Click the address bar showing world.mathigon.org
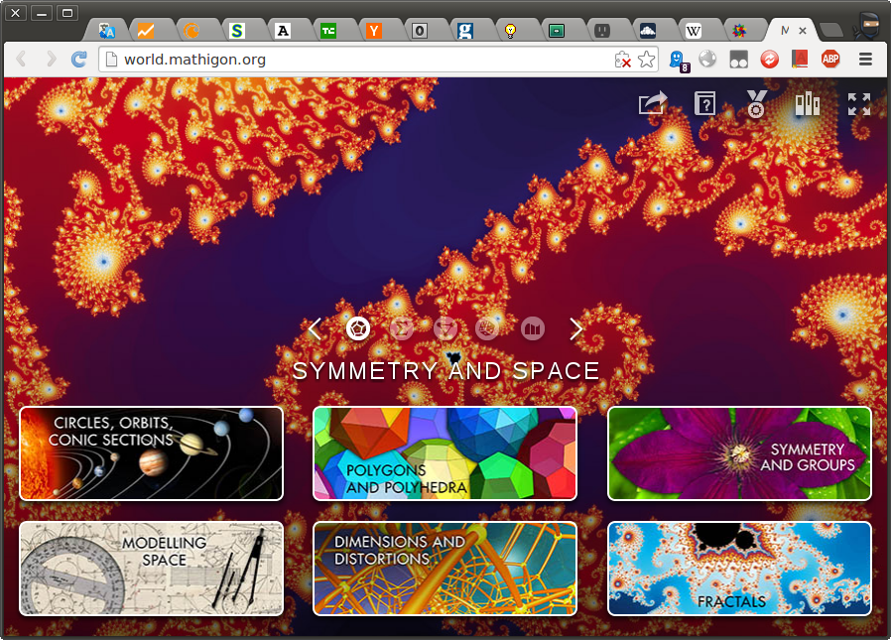Screen dimensions: 891x640 [357, 60]
